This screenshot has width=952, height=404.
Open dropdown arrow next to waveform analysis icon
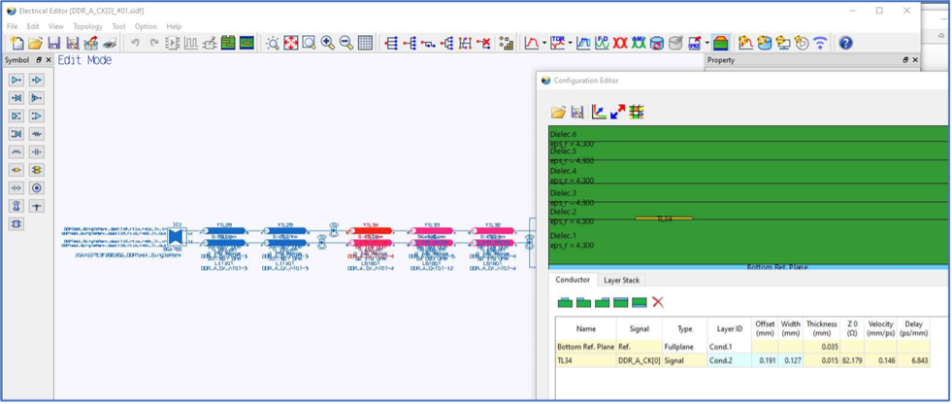pos(544,43)
